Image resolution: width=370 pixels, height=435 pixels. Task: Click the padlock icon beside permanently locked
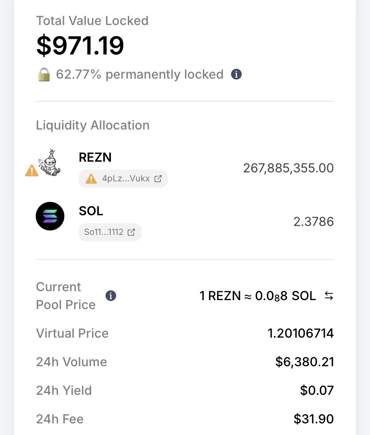coord(43,75)
